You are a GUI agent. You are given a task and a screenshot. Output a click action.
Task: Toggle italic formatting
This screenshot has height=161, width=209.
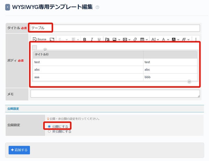coord(92,39)
